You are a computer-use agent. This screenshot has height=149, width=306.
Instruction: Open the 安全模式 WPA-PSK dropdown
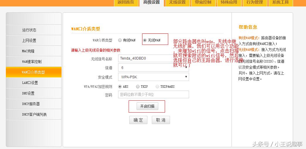tap(153, 77)
